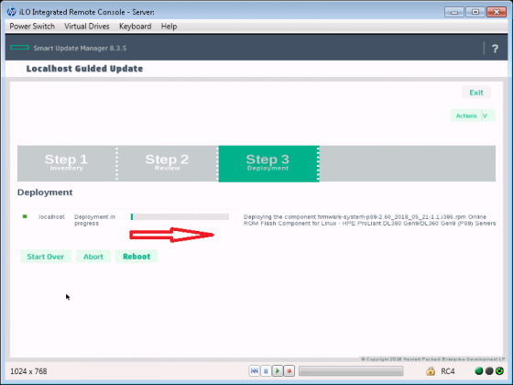This screenshot has width=513, height=385.
Task: Click the green status LED indicator
Action: point(478,371)
